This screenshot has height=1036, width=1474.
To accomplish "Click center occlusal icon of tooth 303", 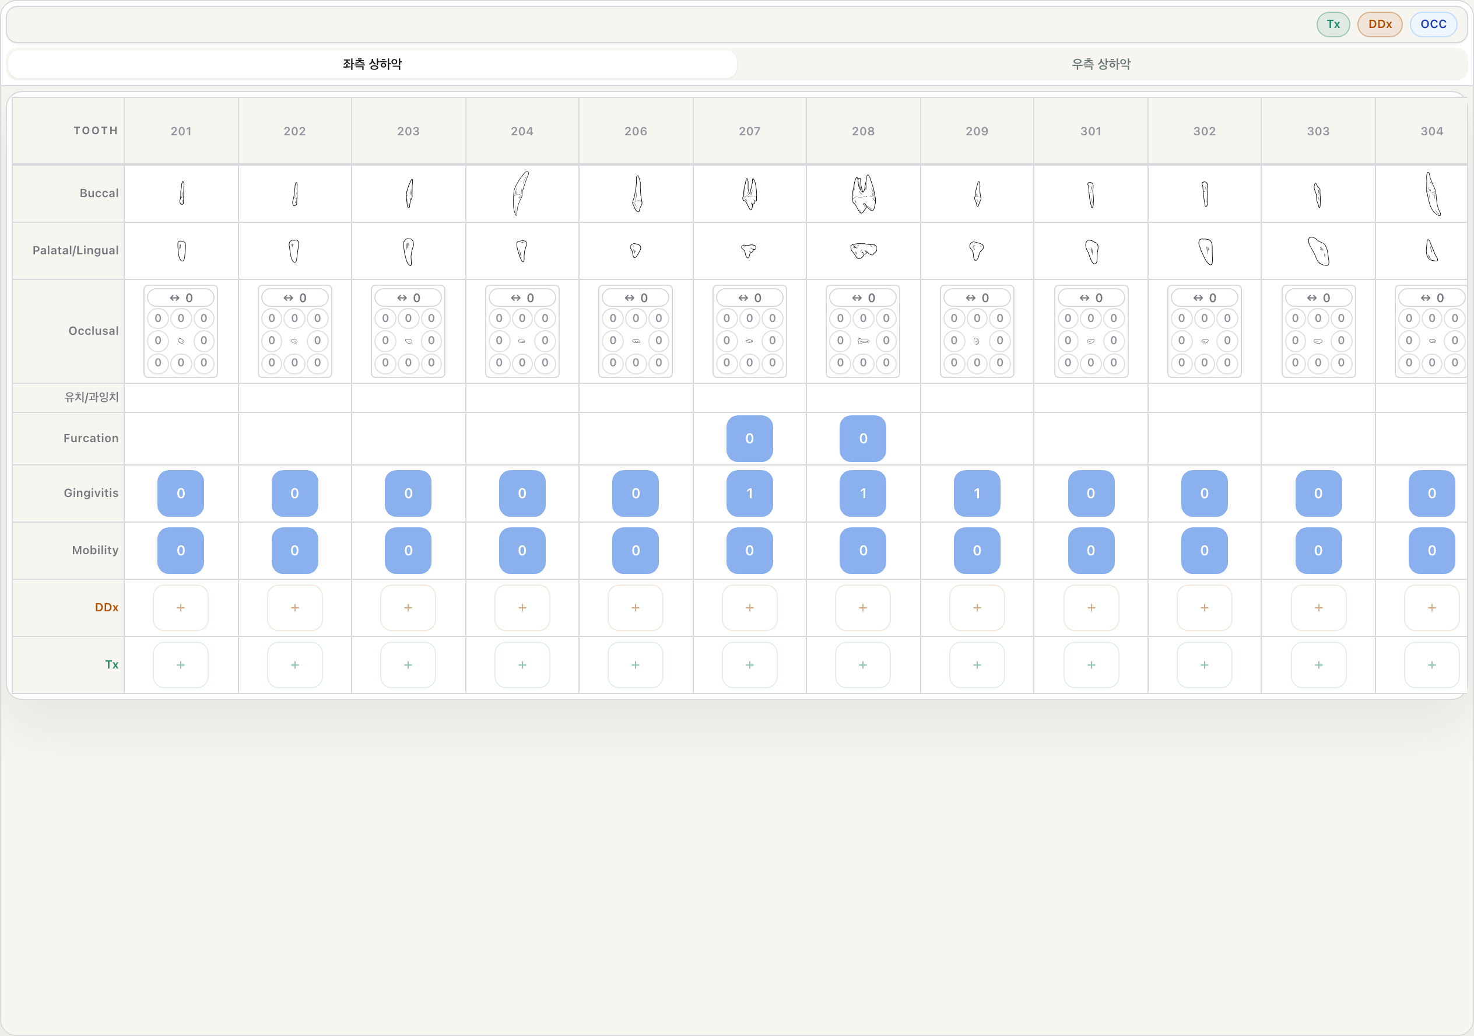I will pyautogui.click(x=1318, y=341).
